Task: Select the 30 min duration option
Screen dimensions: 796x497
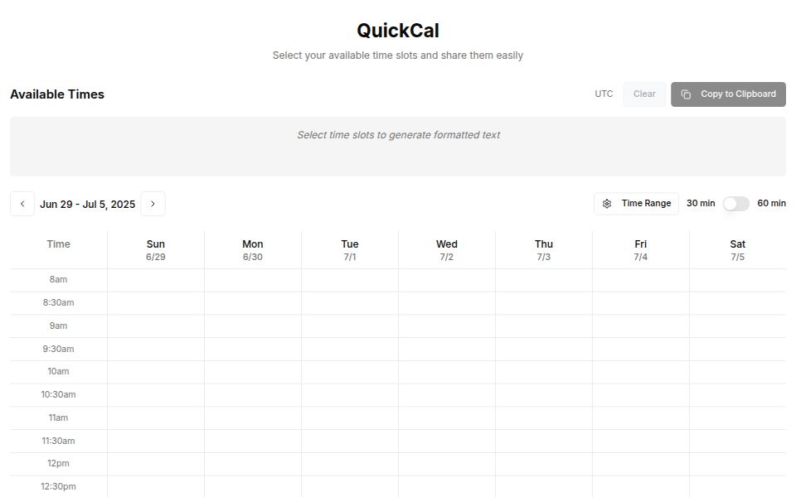Action: click(x=699, y=203)
